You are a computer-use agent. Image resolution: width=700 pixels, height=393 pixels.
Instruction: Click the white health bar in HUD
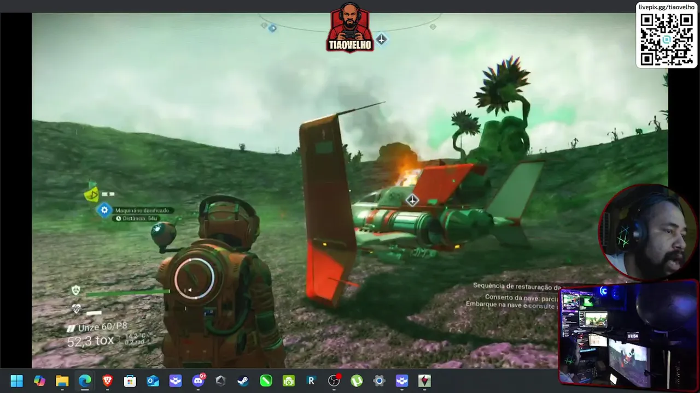click(94, 313)
